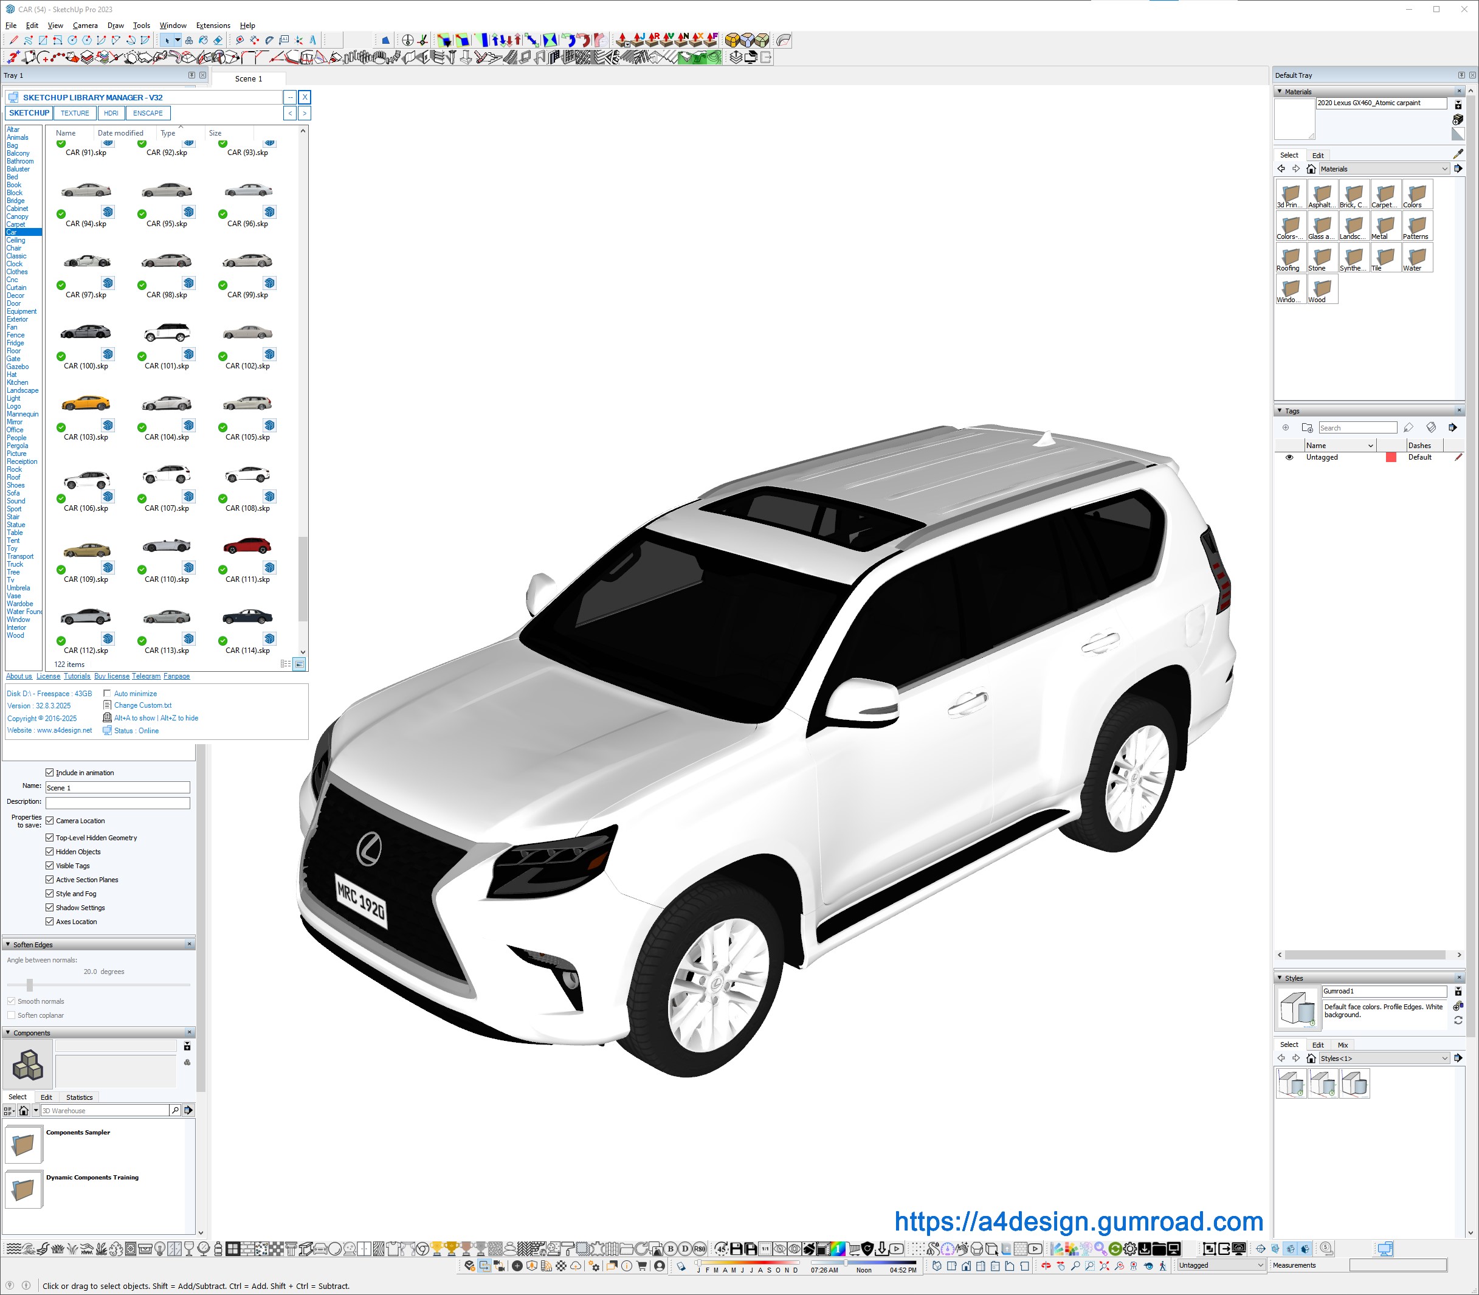
Task: Select the CAR (103).skp thumbnail
Action: coord(85,404)
